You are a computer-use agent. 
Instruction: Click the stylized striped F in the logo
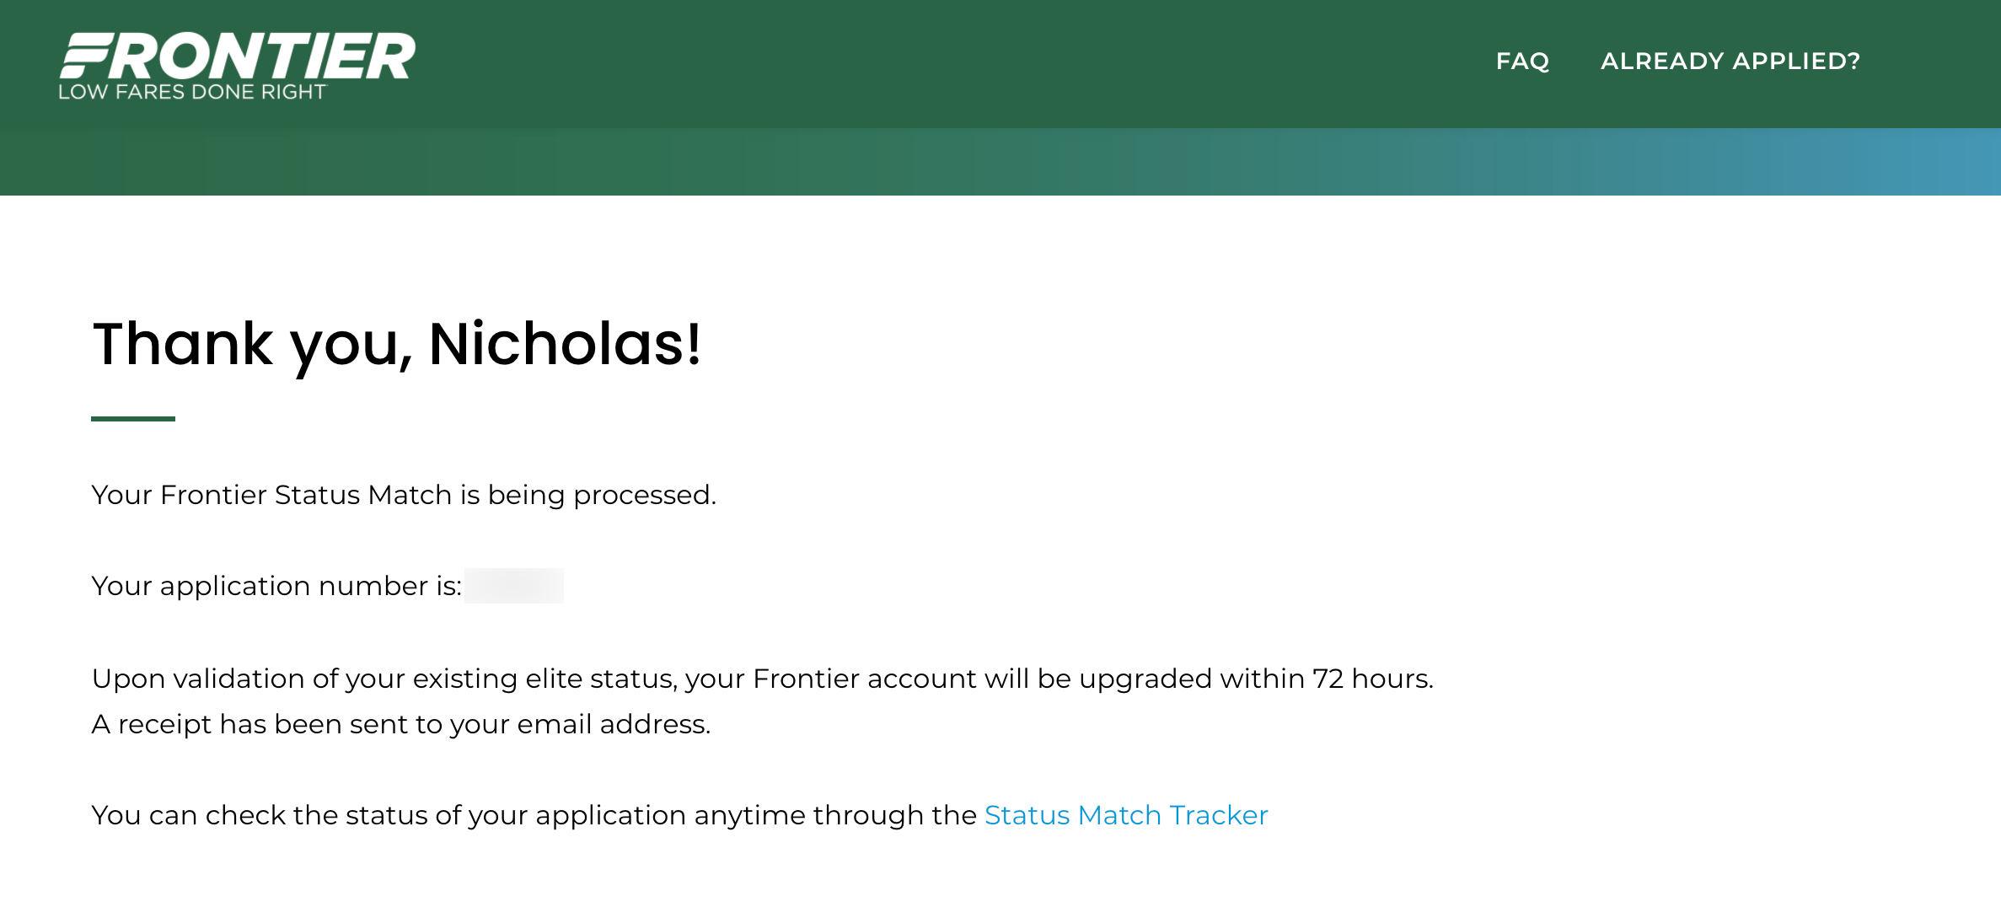coord(84,56)
